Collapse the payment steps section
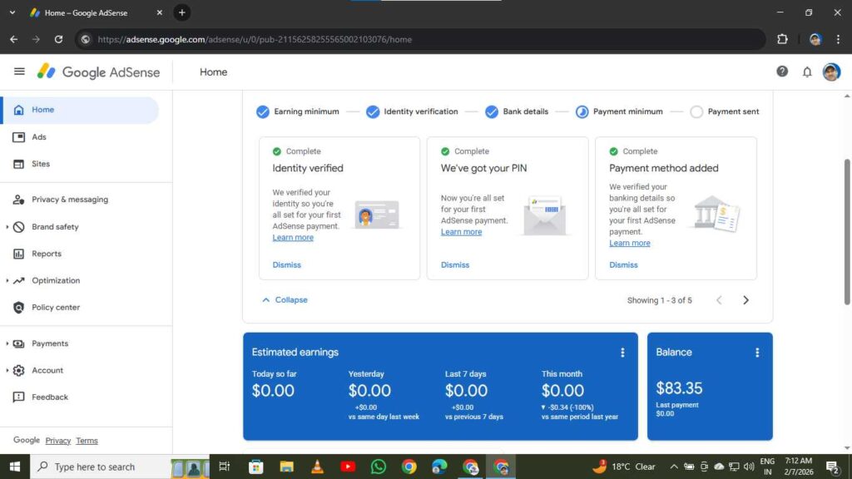This screenshot has height=479, width=852. pyautogui.click(x=285, y=300)
